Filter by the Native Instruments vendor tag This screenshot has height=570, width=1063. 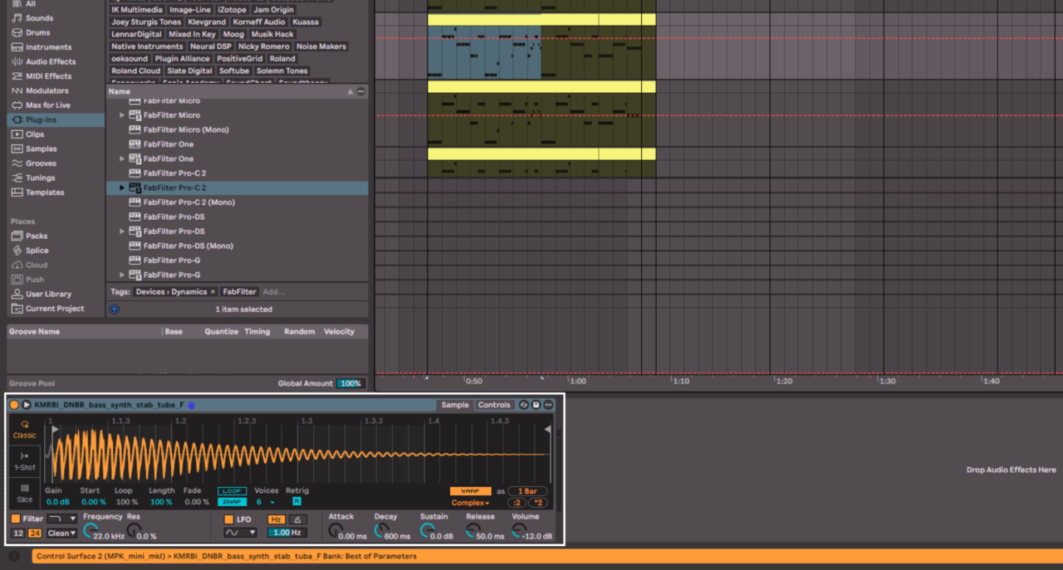(x=147, y=46)
